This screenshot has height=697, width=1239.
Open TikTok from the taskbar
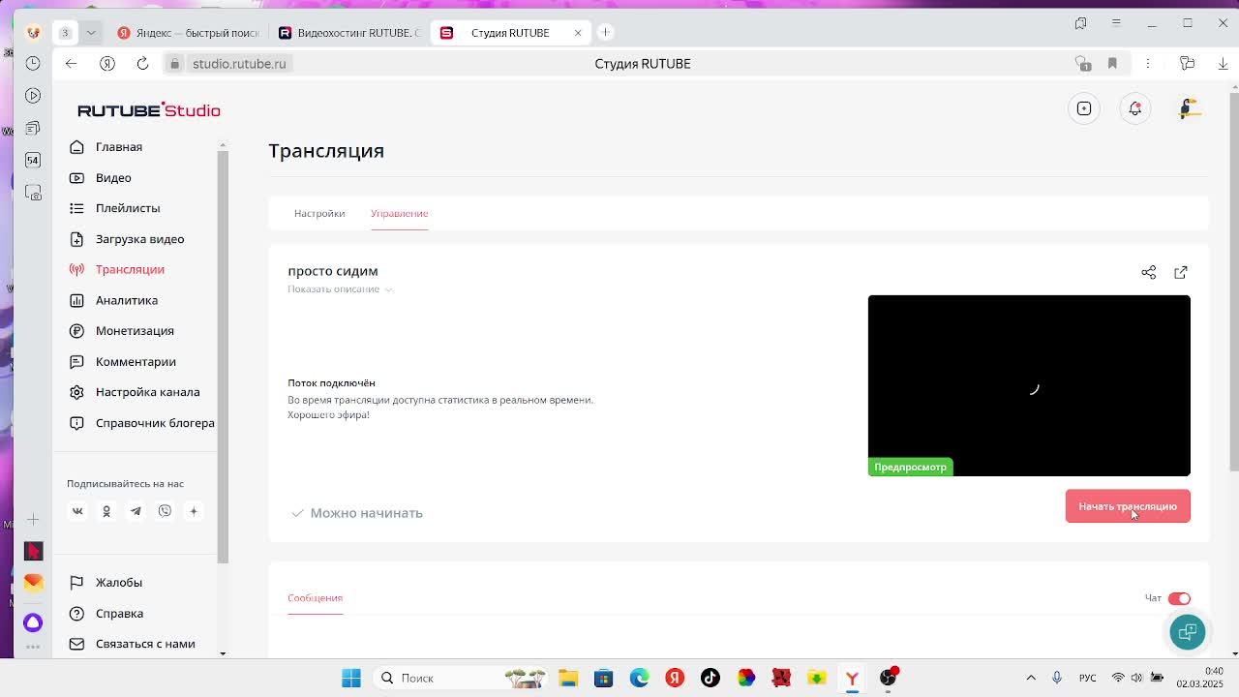710,679
